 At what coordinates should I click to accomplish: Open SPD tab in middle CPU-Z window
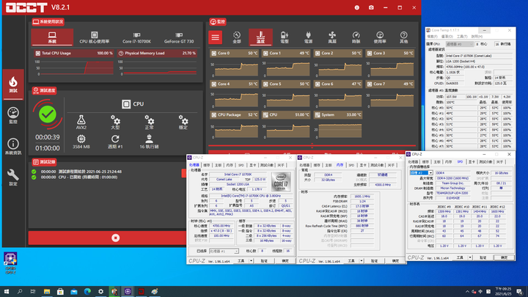[351, 165]
